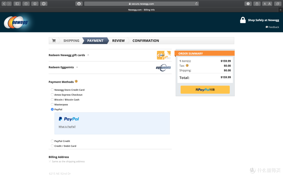The height and width of the screenshot is (176, 283).
Task: Click the shopping cart step icon
Action: (54, 41)
